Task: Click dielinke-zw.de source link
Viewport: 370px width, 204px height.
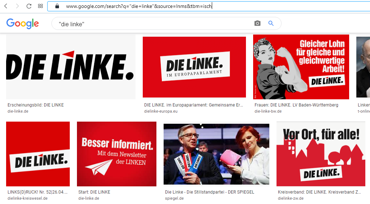Action: coord(291,198)
